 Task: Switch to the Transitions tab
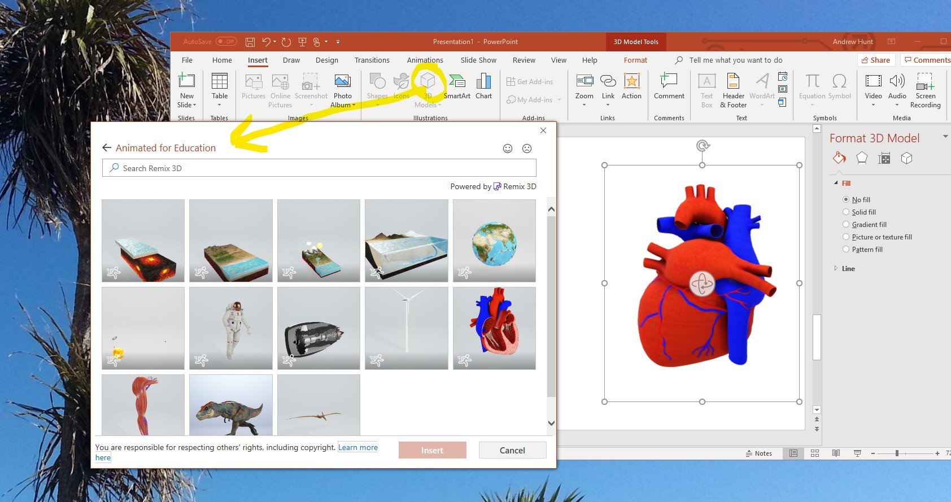point(372,60)
